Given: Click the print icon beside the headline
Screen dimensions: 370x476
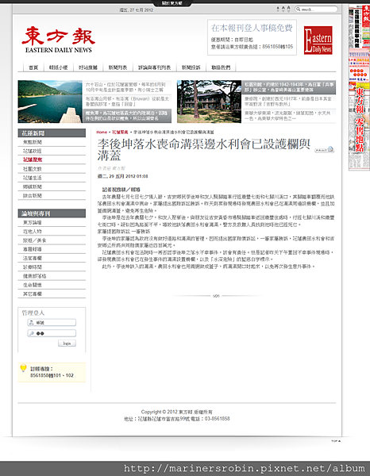Looking at the screenshot, I should click(325, 150).
